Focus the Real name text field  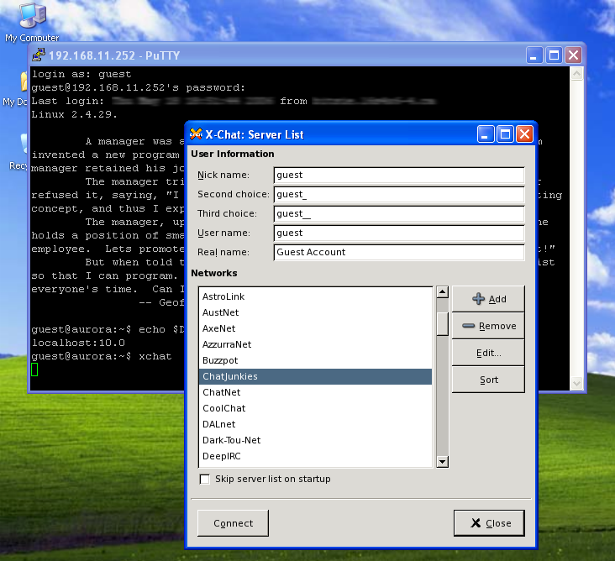click(x=398, y=252)
